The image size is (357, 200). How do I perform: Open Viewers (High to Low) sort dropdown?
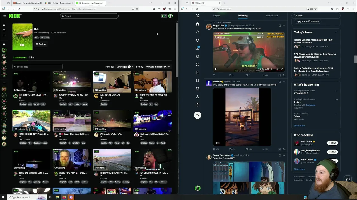point(158,67)
